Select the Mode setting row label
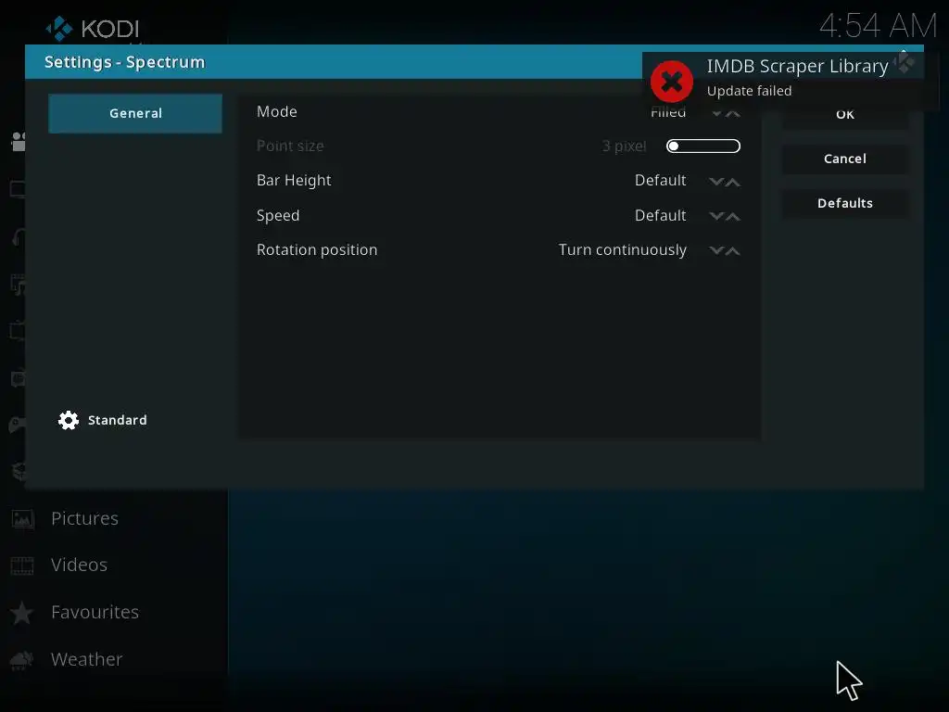The height and width of the screenshot is (712, 949). 276,111
